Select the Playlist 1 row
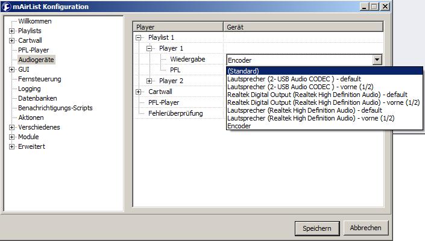 click(x=161, y=37)
